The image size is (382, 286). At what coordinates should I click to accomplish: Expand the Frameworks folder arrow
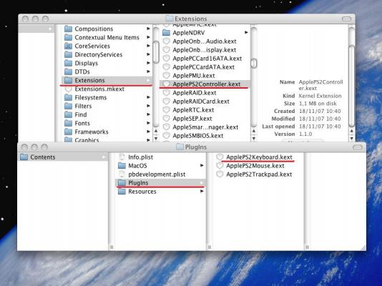(148, 132)
